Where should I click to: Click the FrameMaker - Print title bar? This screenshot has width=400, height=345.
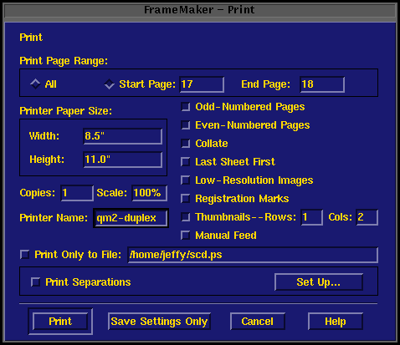(x=200, y=10)
